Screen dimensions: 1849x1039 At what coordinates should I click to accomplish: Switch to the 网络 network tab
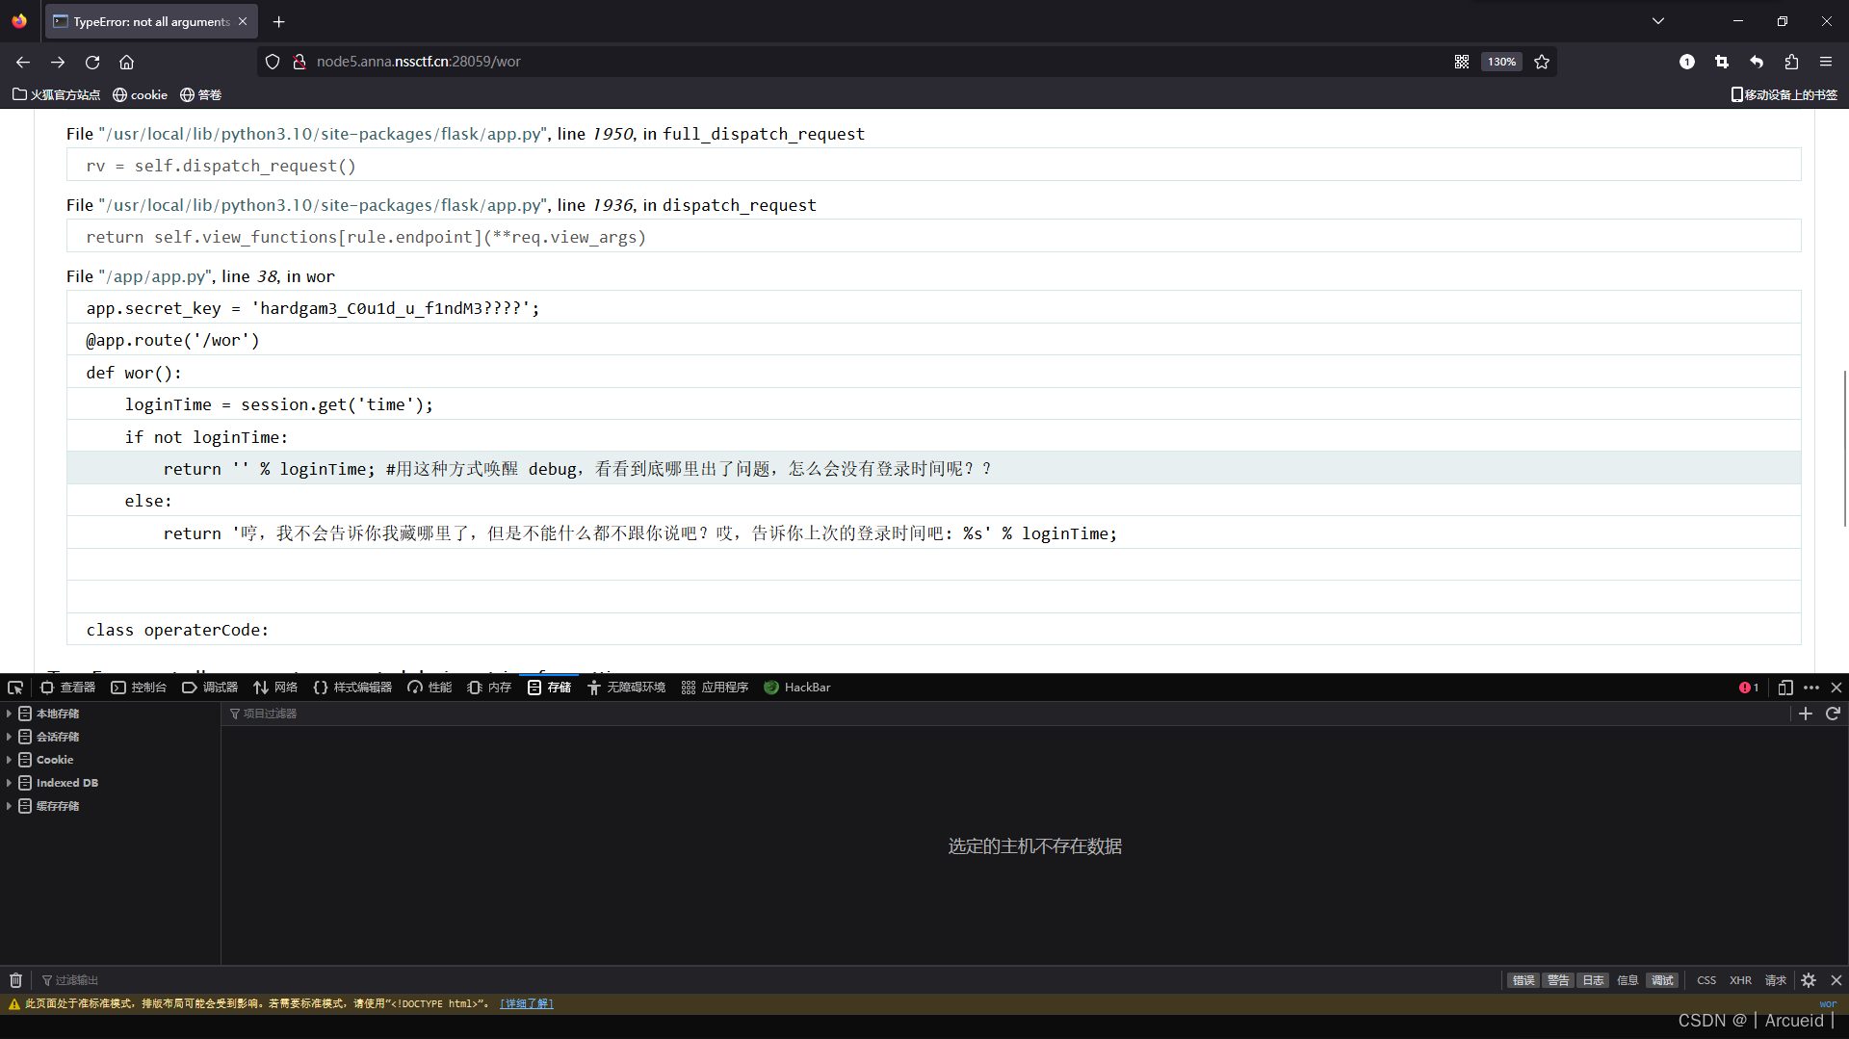275,688
